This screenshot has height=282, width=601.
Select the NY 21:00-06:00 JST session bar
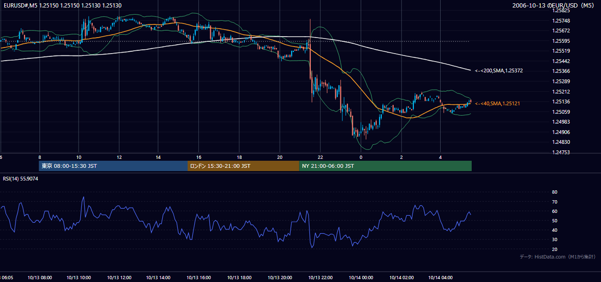pos(385,166)
